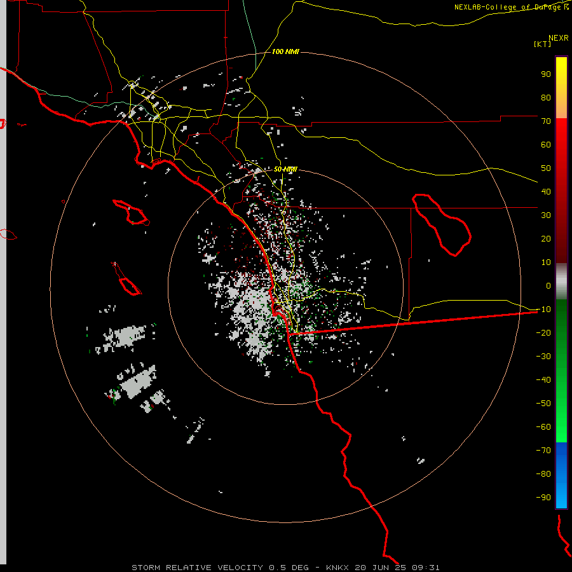Click the 20 value on velocity scale

pos(546,239)
